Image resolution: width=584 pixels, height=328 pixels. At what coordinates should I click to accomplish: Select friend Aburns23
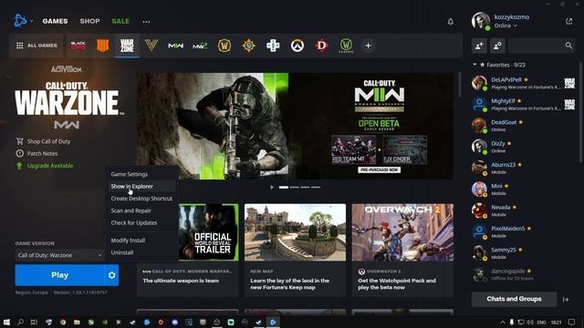(523, 168)
